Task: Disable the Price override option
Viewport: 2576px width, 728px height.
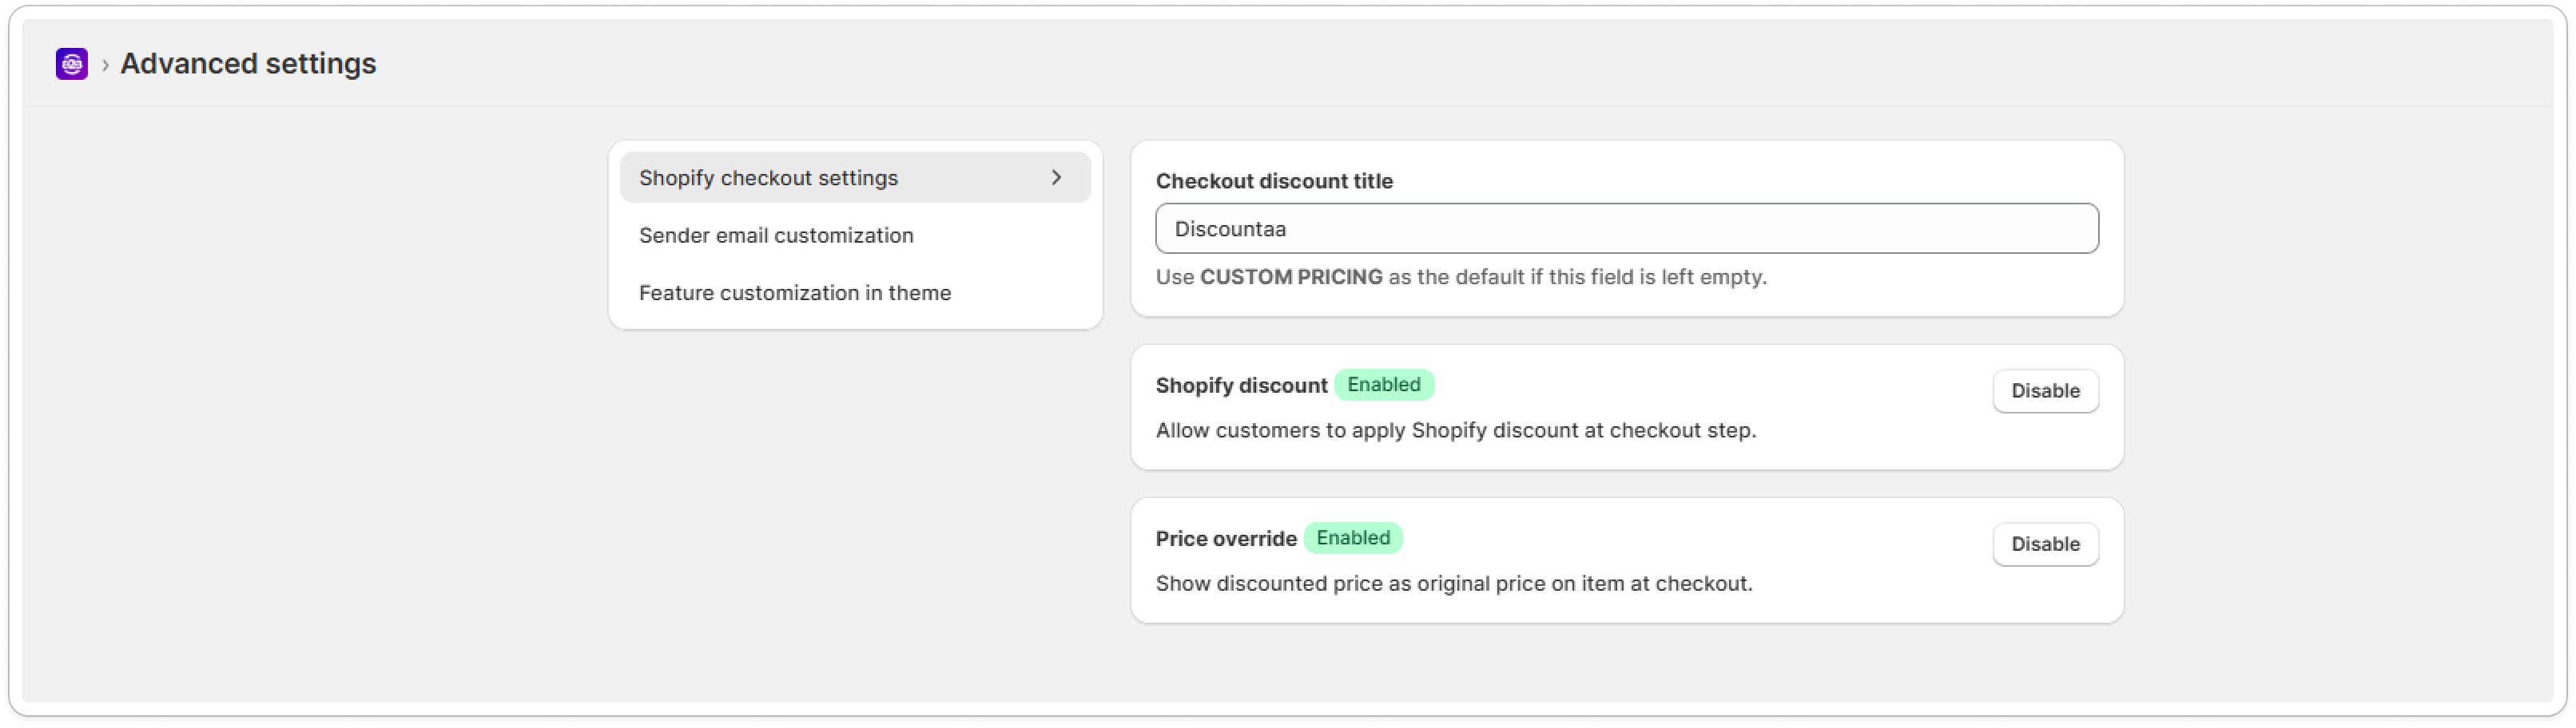Action: click(x=2045, y=544)
